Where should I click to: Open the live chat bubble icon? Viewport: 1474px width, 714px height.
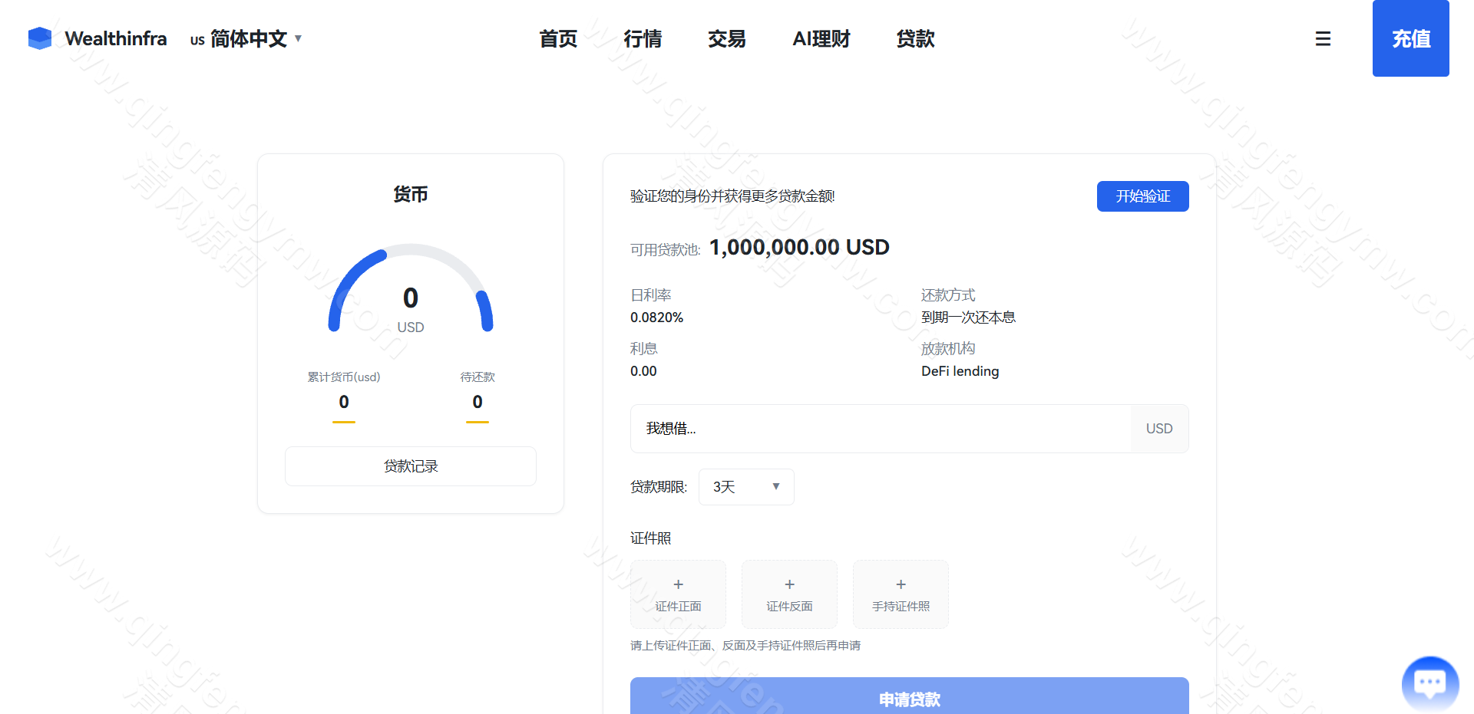1429,683
